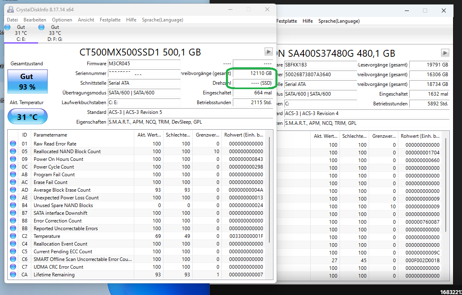
Task: Click Grenzwert column header in background window
Action: coord(384,136)
